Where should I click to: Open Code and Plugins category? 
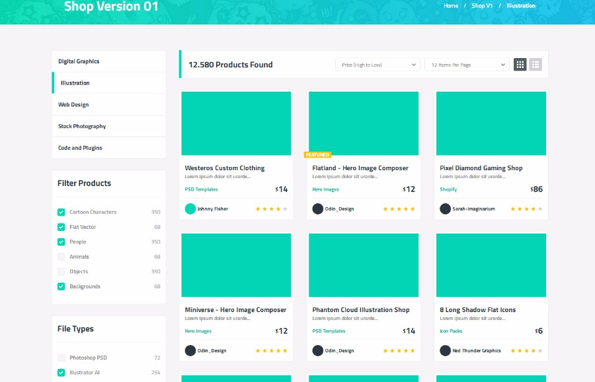(109, 148)
